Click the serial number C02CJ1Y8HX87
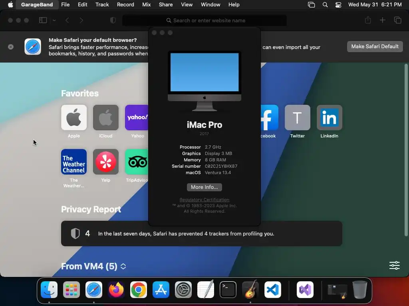 [221, 166]
